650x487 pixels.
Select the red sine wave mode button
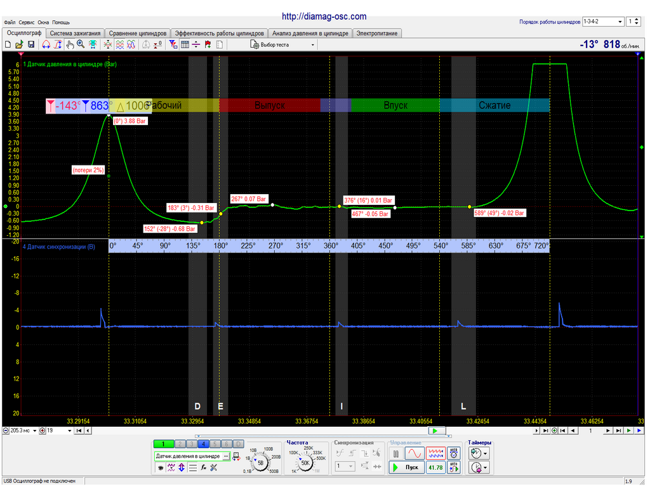pos(415,453)
